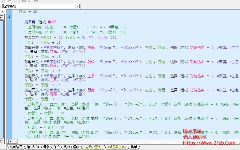This screenshot has width=240, height=150.
Task: Click the blue down-arrow marker in the gutter
Action: pos(10,17)
